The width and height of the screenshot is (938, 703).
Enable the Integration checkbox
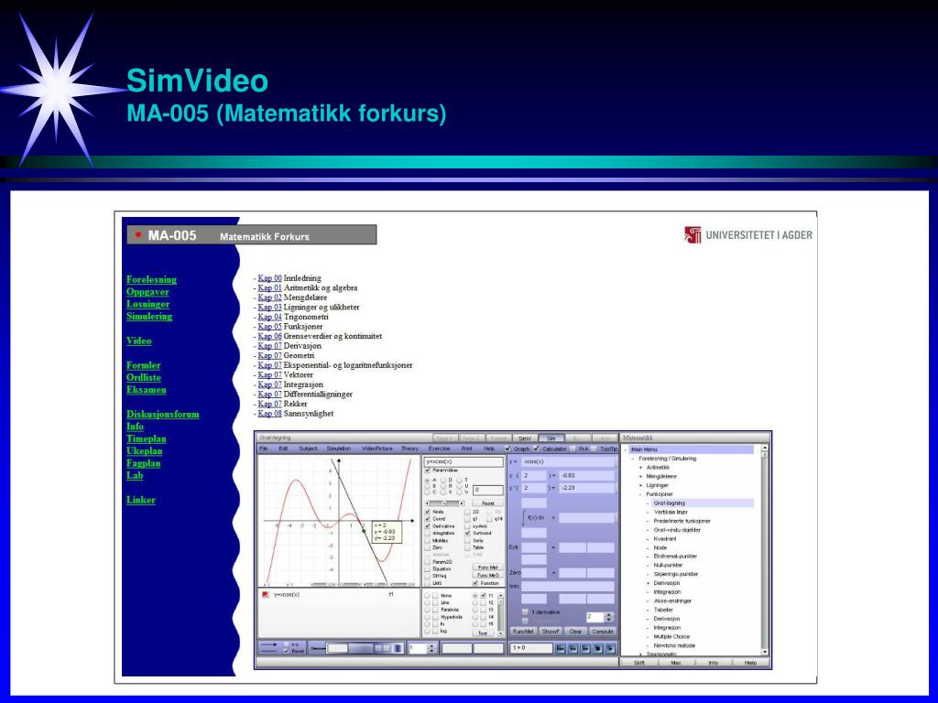point(428,534)
